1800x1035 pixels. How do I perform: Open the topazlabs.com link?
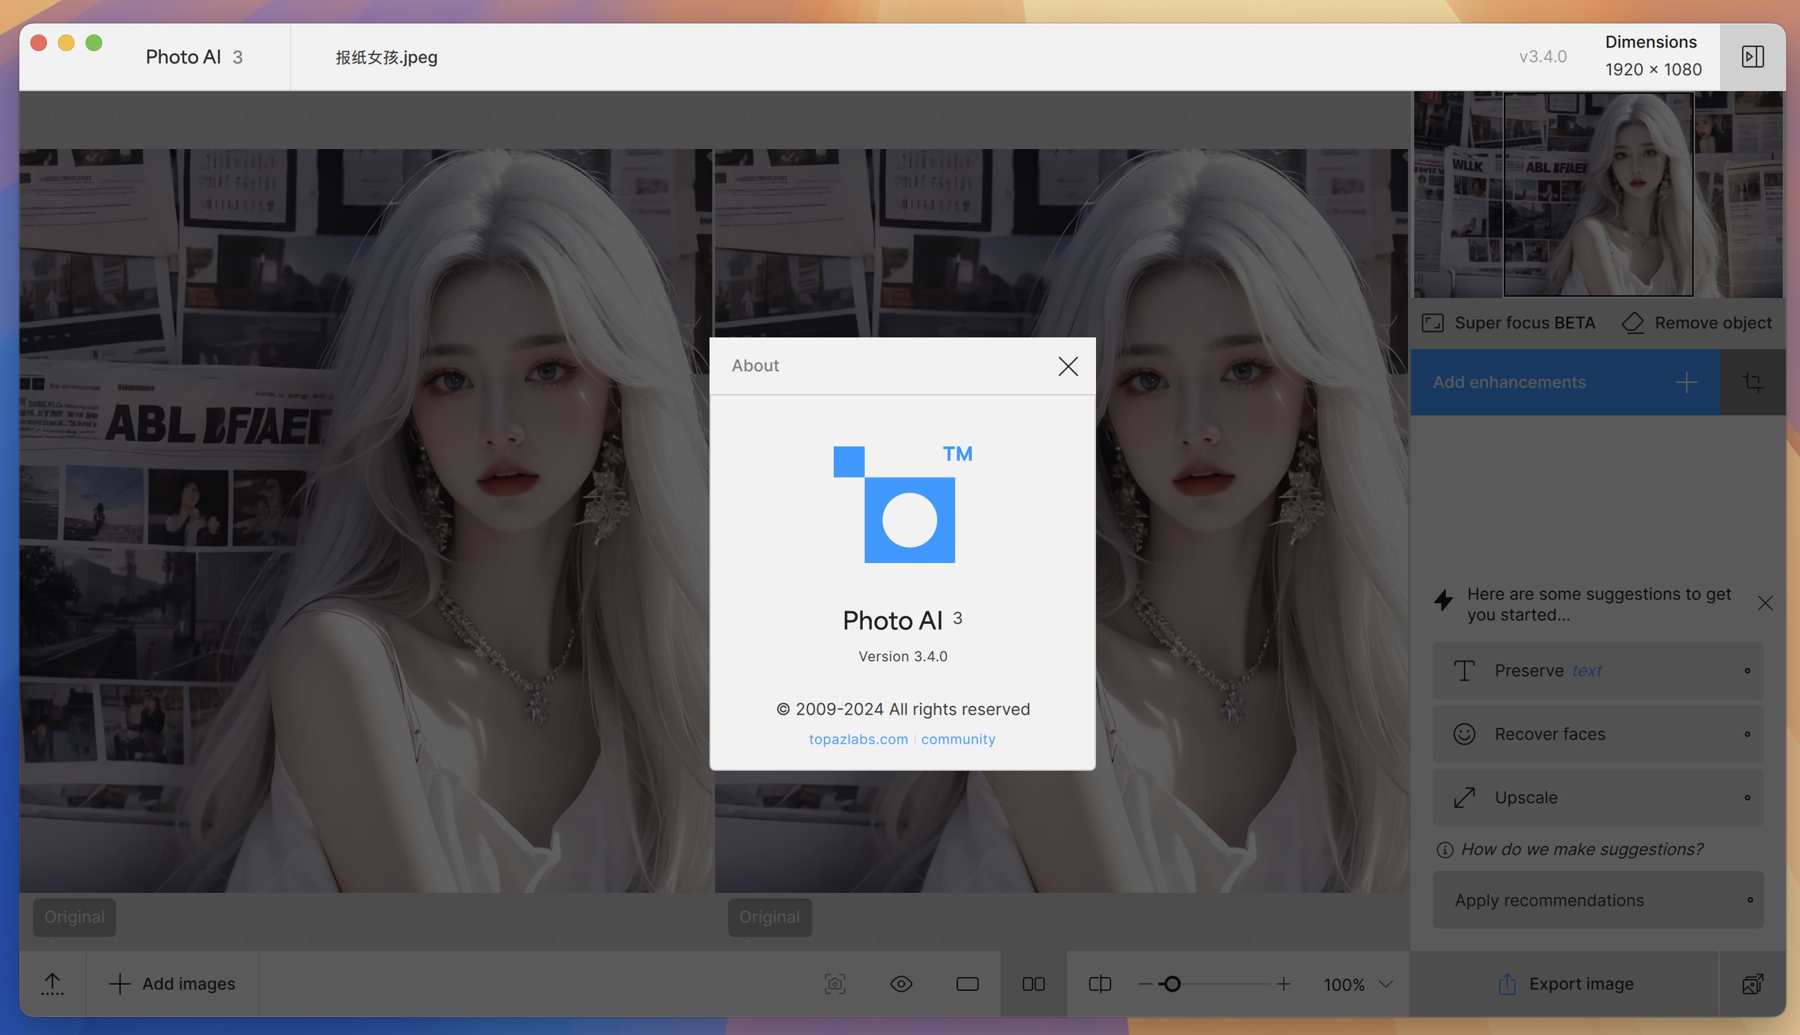[858, 739]
